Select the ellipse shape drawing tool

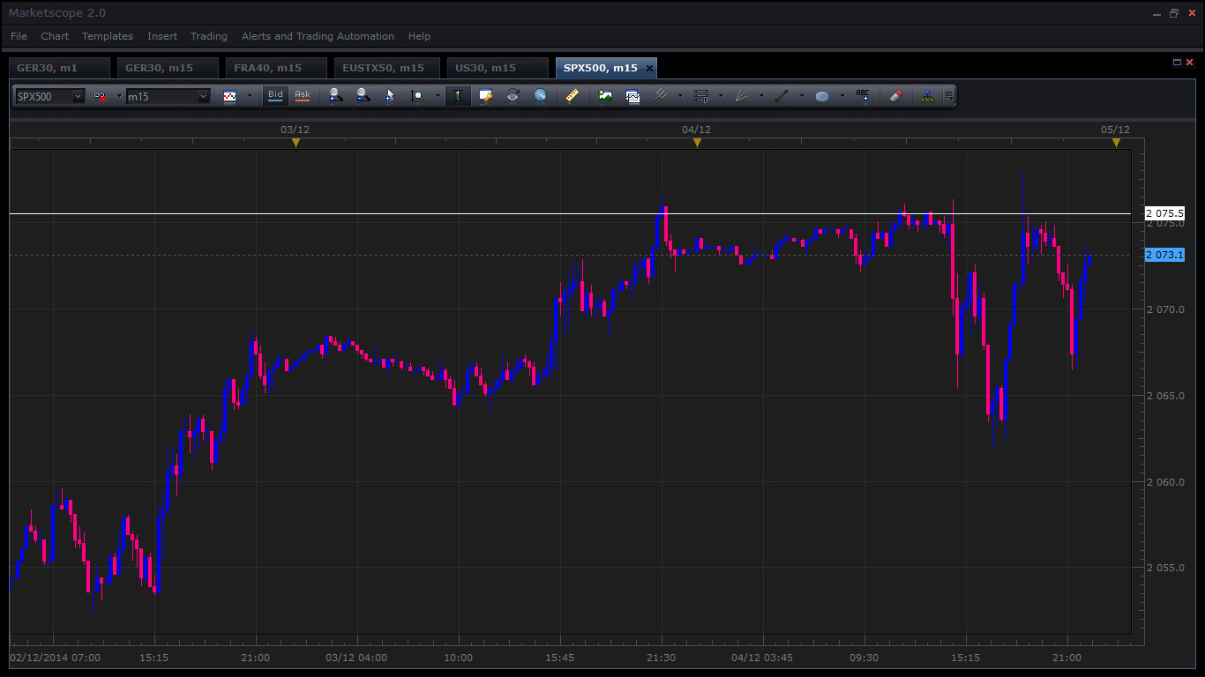[822, 96]
